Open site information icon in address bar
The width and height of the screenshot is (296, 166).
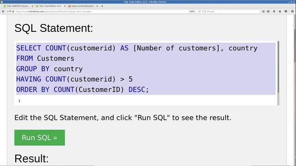click(7, 12)
